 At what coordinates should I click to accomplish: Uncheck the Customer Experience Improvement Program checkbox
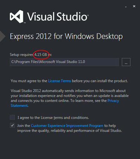pos(12,126)
